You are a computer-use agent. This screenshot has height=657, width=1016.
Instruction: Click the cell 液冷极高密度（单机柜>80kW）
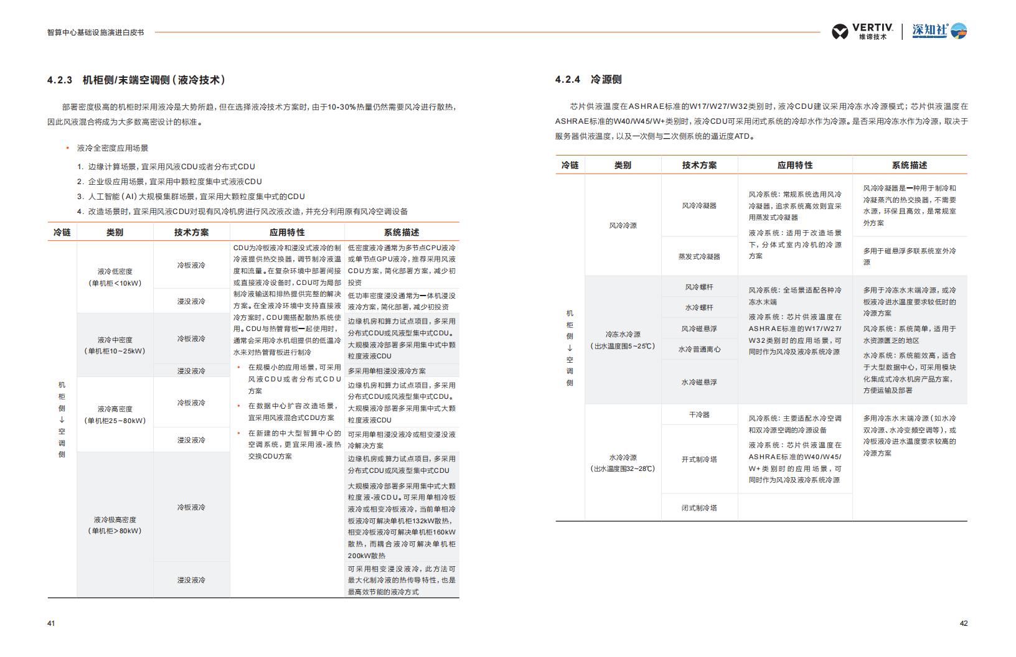115,525
